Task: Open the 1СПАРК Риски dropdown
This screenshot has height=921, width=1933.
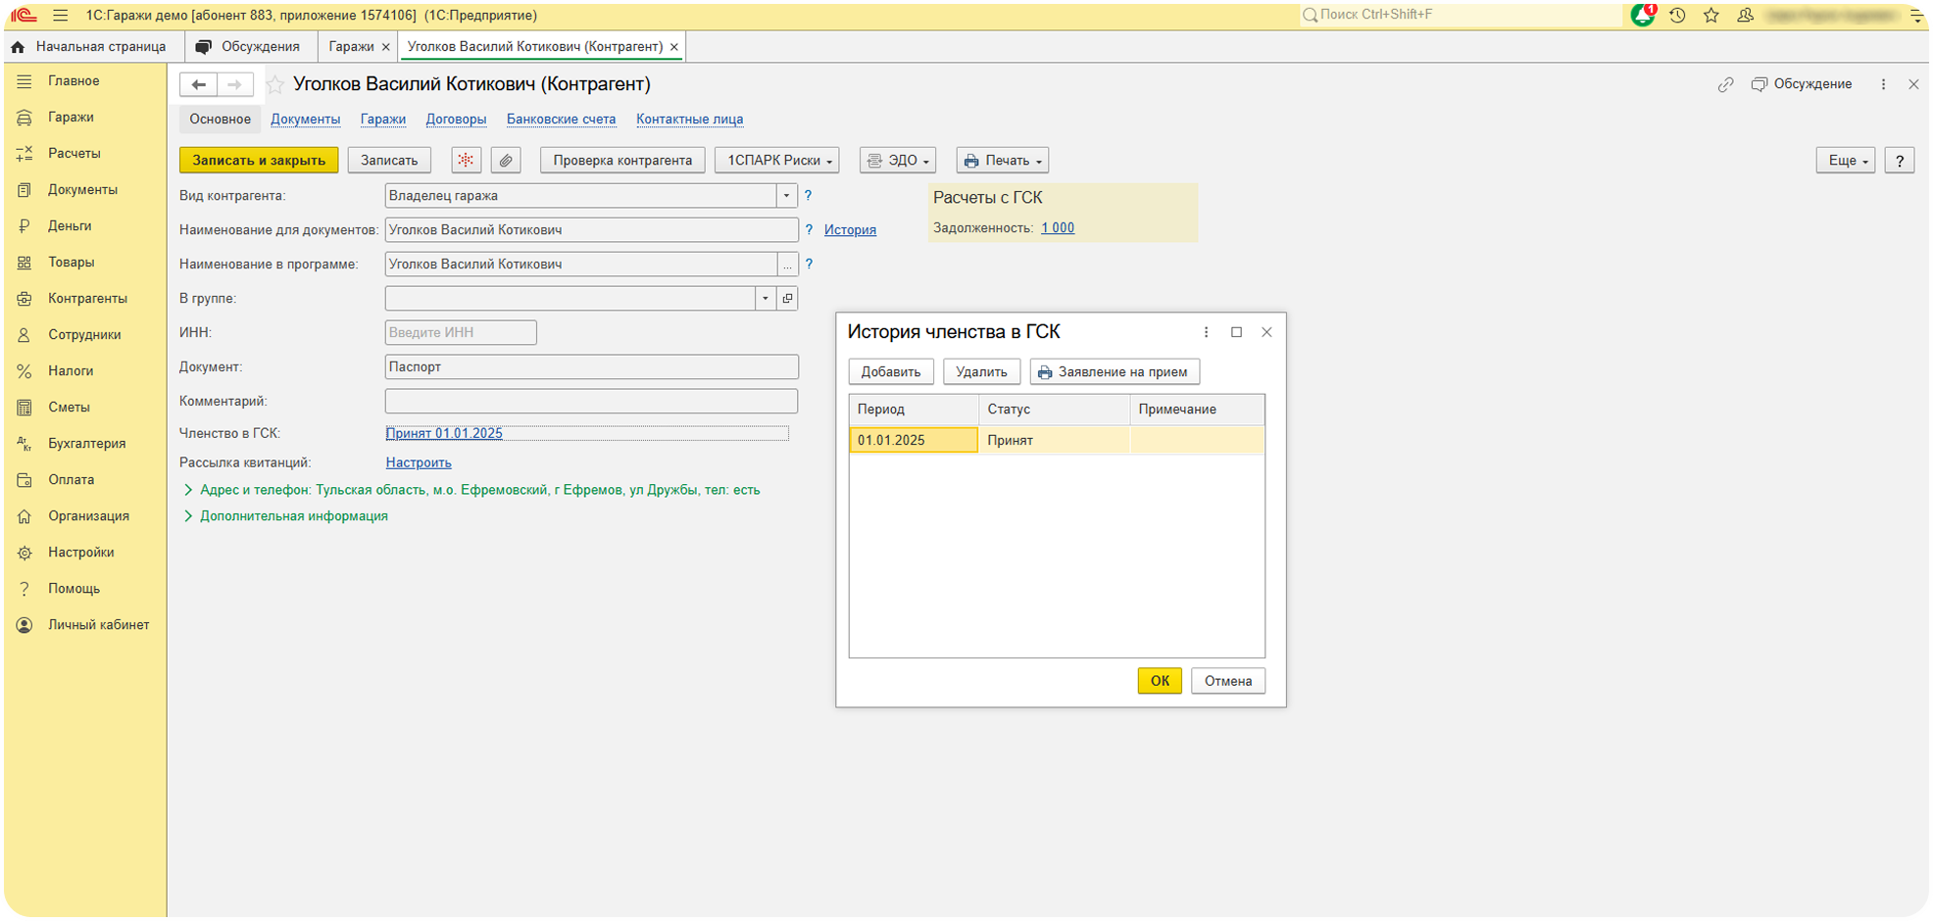Action: pyautogui.click(x=777, y=161)
